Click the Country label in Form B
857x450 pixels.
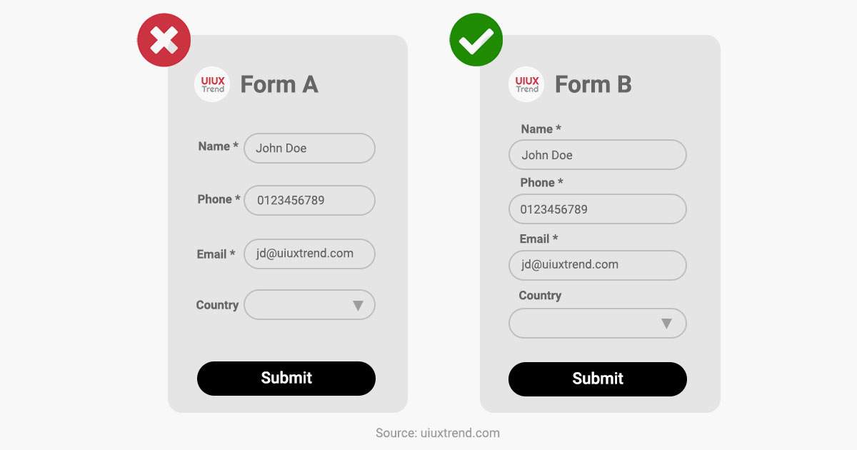point(540,296)
